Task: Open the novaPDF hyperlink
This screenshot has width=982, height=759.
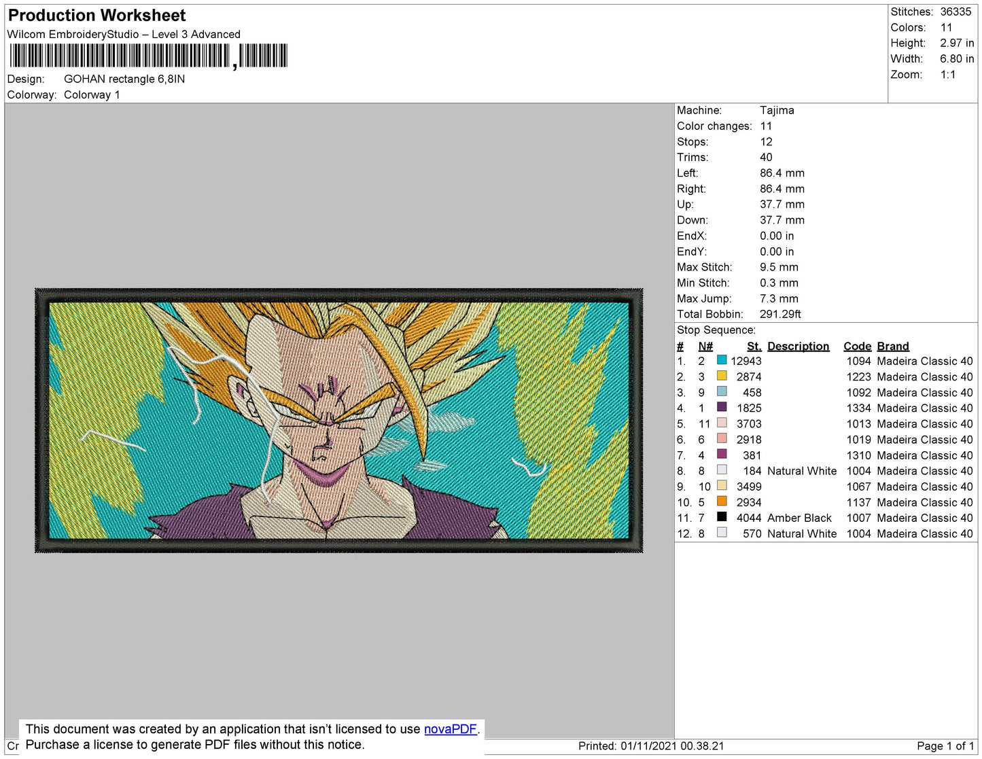Action: pyautogui.click(x=450, y=729)
